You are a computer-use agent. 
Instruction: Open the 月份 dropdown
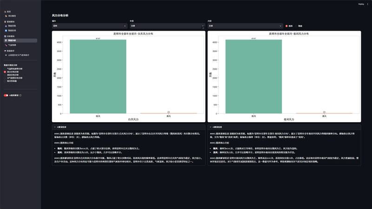tap(245, 26)
